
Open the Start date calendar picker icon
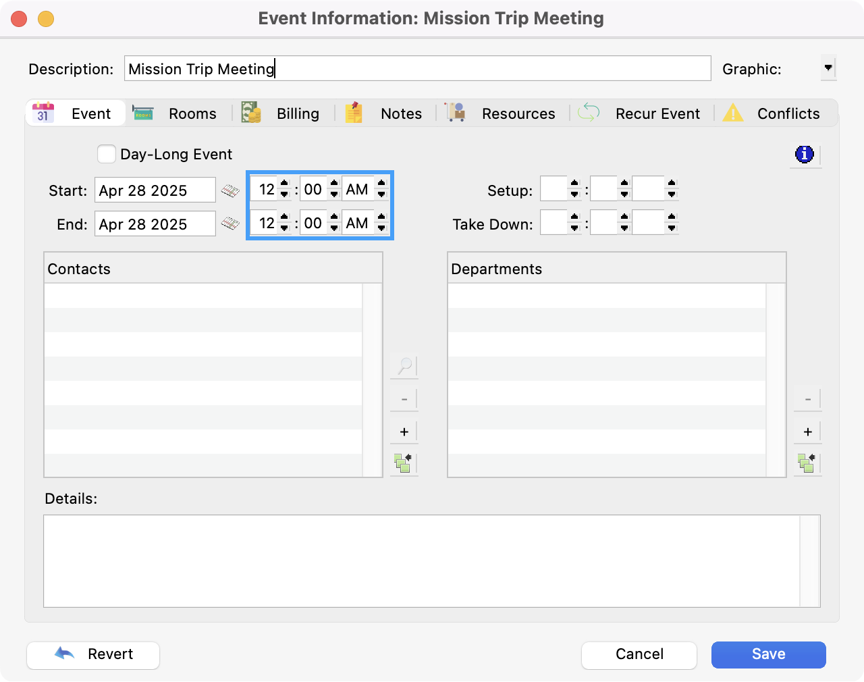(x=230, y=191)
